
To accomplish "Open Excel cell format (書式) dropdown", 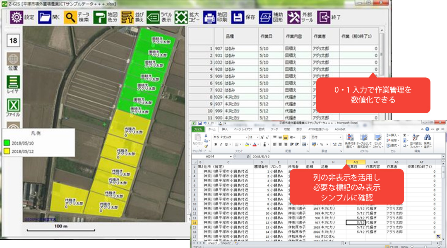I will pos(392,145).
